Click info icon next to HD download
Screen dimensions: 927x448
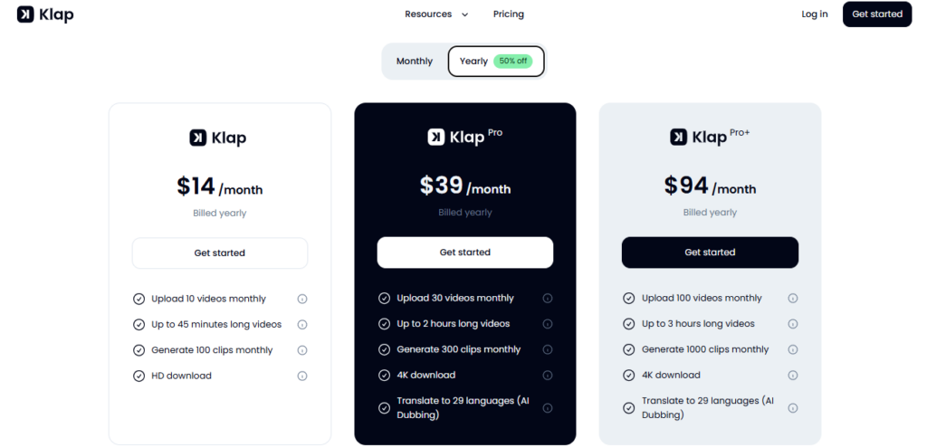(302, 376)
